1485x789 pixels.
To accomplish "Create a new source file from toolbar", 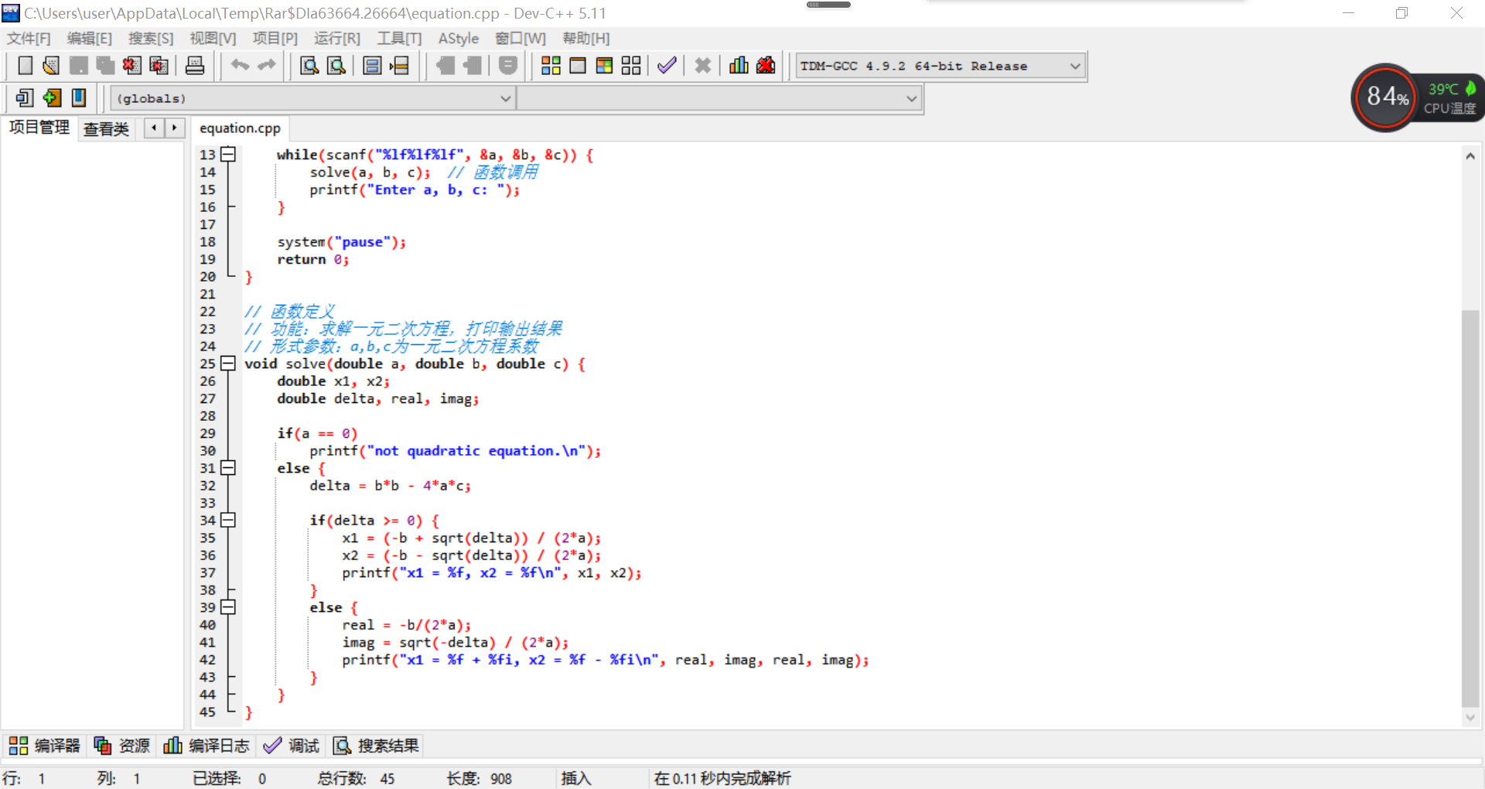I will pos(25,66).
